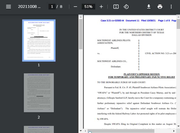This screenshot has width=180, height=133.
Task: Click the 51% zoom level field
Action: pyautogui.click(x=88, y=7)
